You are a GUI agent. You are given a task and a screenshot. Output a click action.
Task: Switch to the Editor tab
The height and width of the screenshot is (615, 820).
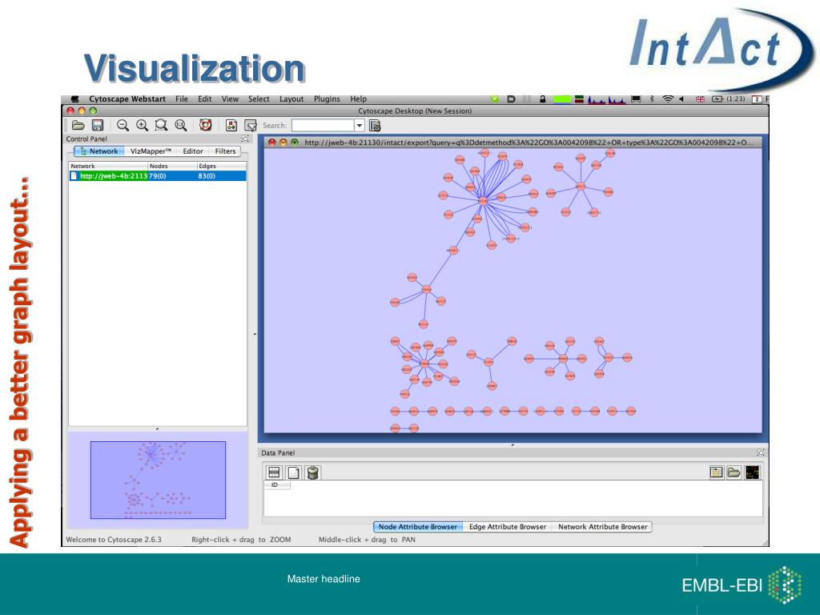click(192, 151)
